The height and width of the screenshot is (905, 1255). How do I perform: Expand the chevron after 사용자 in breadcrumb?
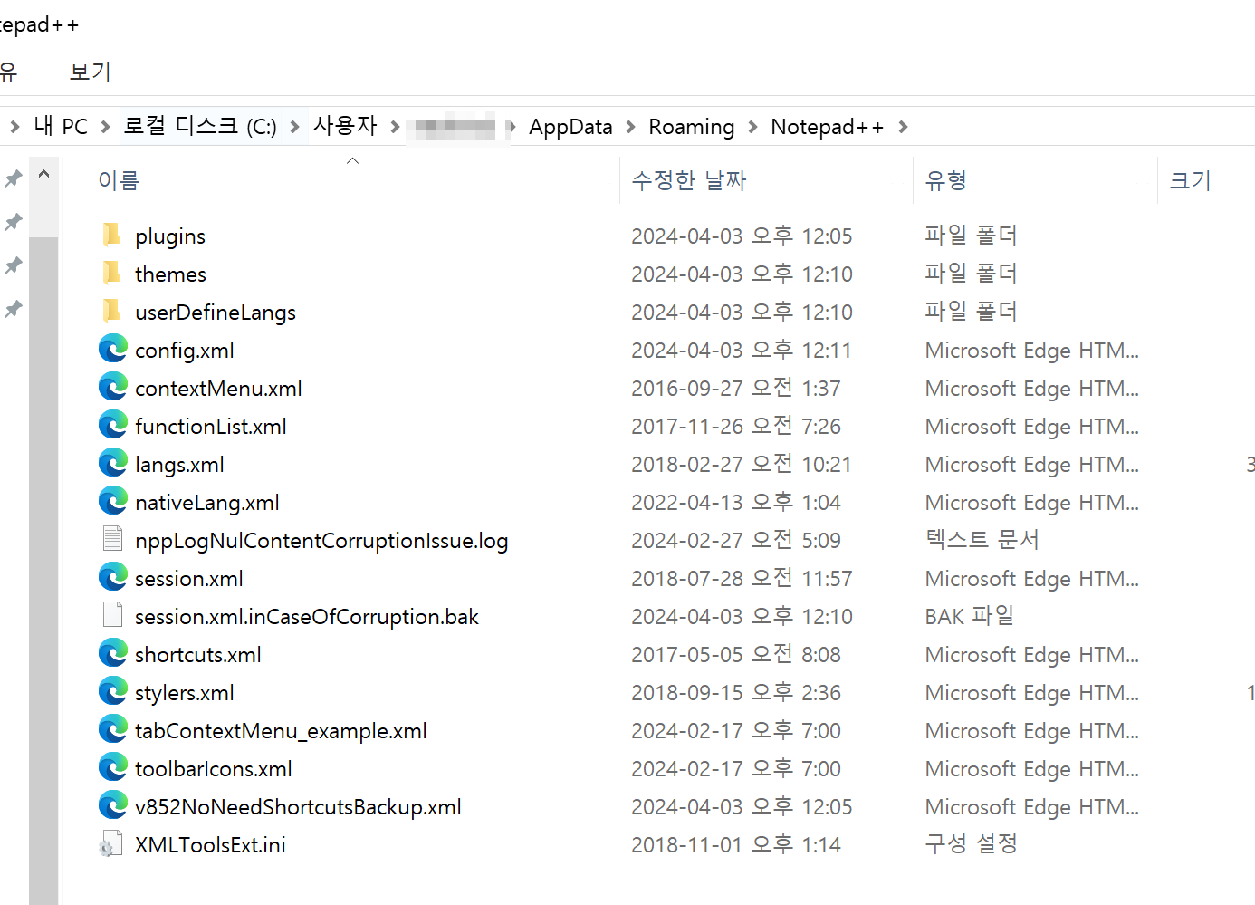click(x=395, y=127)
